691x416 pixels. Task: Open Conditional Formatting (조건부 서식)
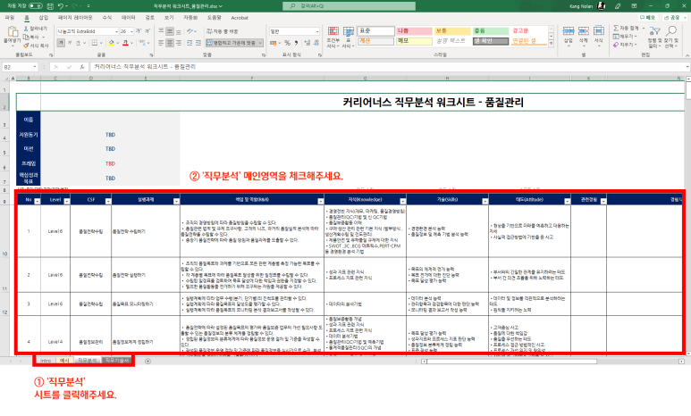[x=333, y=37]
